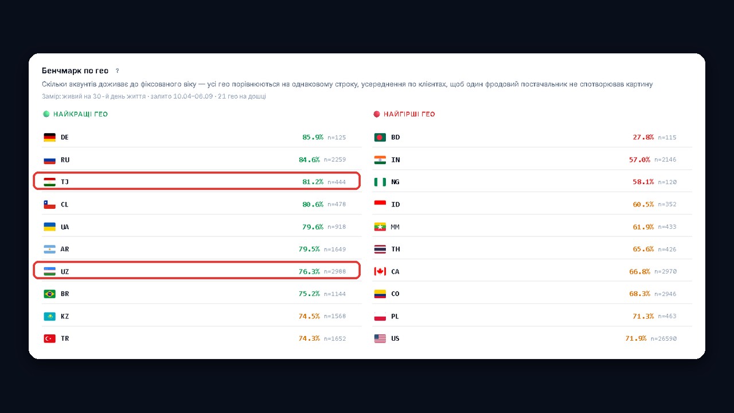Click the Bangladesh flag in the BD row
The image size is (734, 413).
[380, 138]
